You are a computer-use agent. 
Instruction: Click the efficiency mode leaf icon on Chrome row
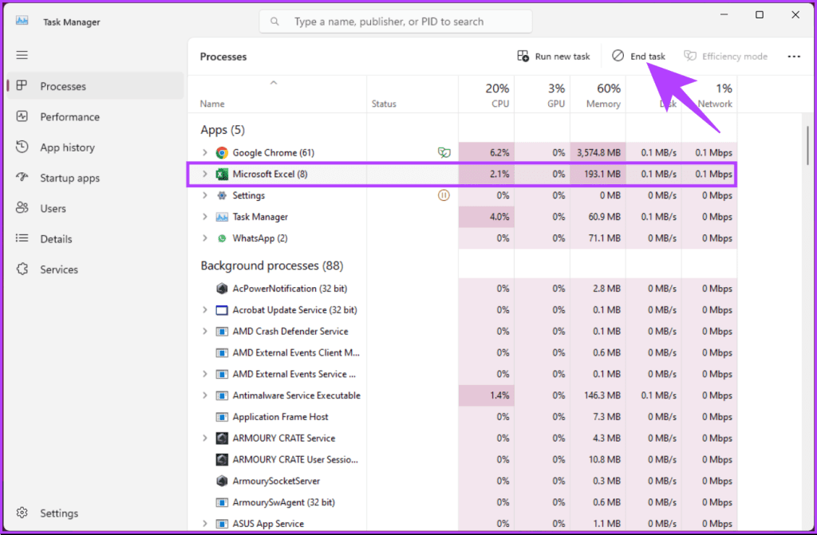(444, 152)
